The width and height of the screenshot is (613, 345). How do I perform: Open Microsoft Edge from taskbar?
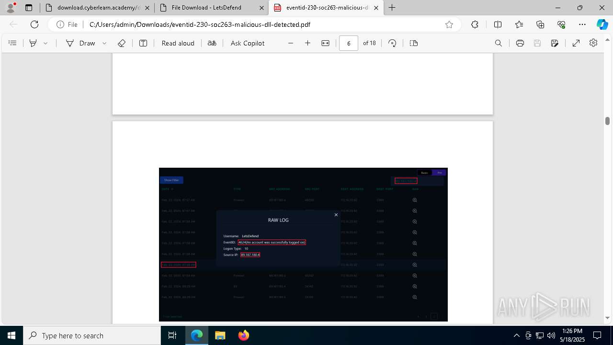pos(197,335)
